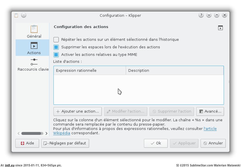
Task: Open the Avancé options
Action: click(210, 111)
